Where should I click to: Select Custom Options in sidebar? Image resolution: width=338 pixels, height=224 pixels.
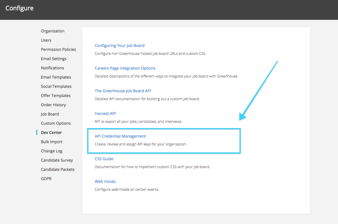(x=56, y=123)
